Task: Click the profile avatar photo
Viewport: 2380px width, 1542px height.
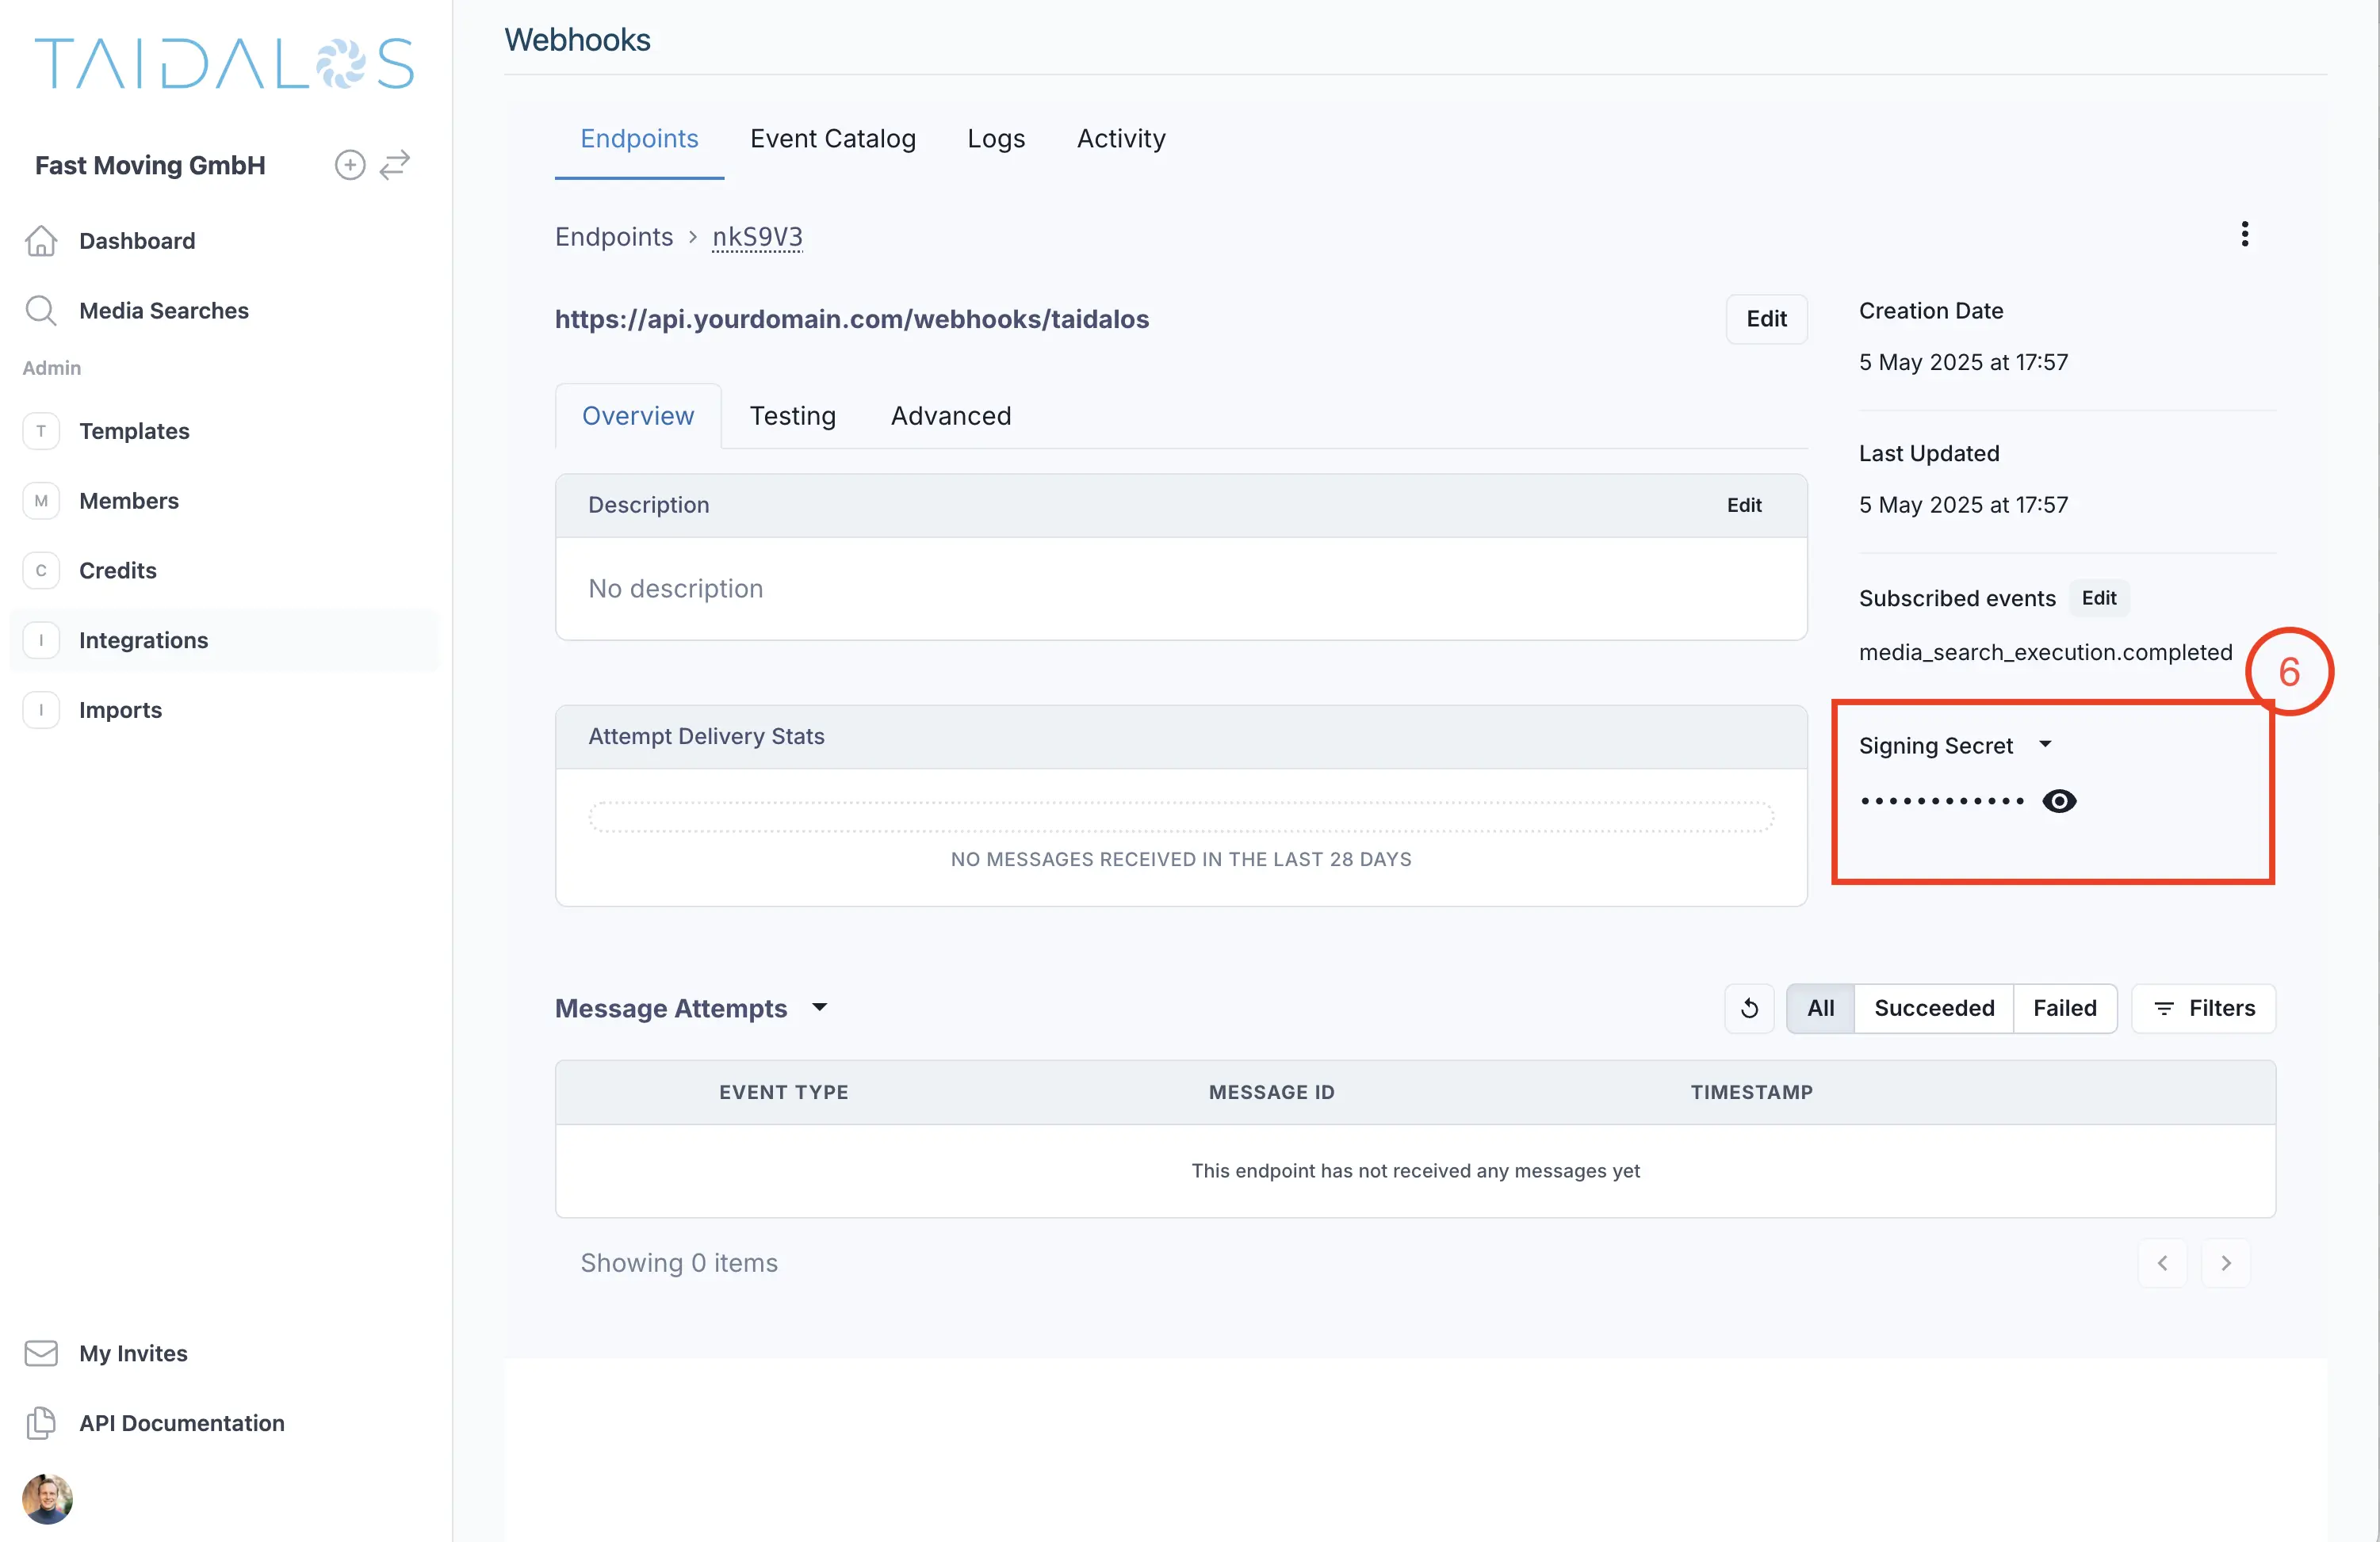Action: 47,1498
